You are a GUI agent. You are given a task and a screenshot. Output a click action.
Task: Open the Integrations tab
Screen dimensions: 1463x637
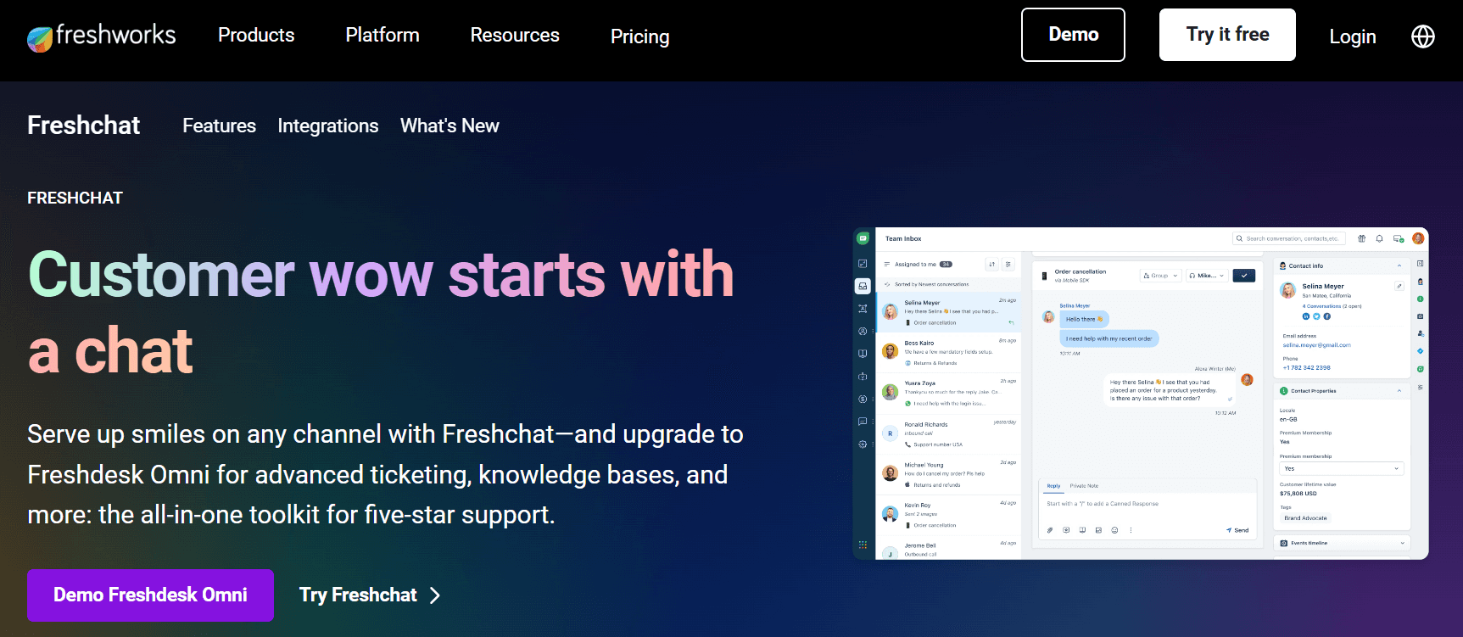point(328,126)
